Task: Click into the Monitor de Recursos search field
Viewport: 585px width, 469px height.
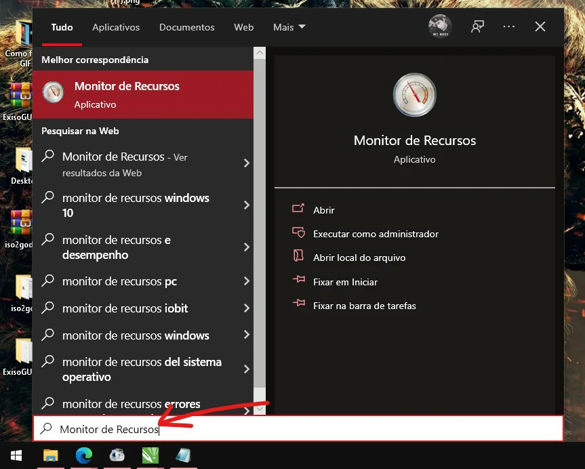Action: click(298, 429)
